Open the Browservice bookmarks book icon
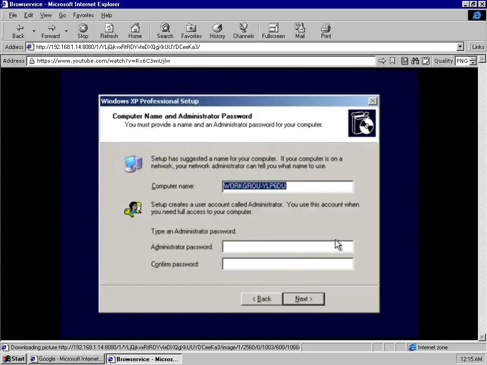The height and width of the screenshot is (365, 487). click(404, 61)
